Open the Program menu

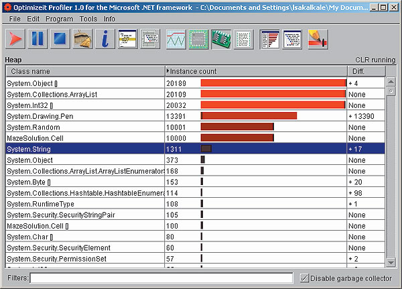59,19
